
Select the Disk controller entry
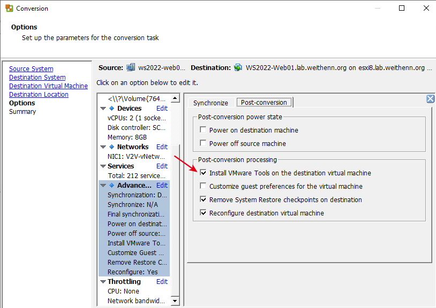click(136, 128)
